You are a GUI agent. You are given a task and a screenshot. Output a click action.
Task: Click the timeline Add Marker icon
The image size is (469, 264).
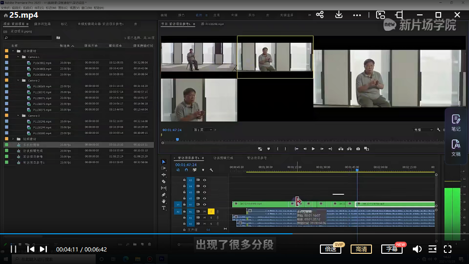pyautogui.click(x=203, y=170)
